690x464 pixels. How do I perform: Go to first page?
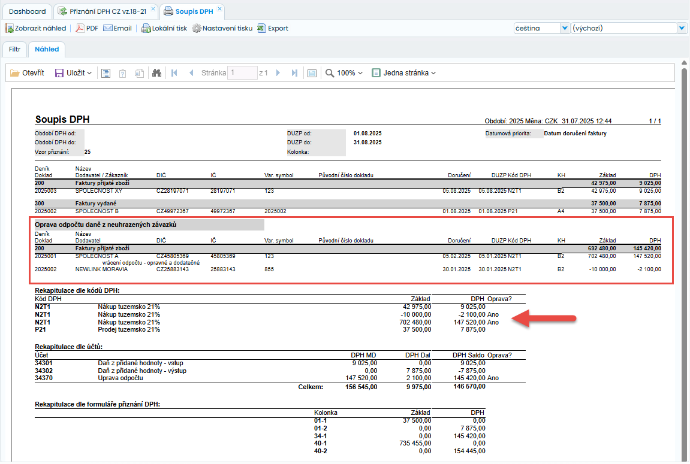pos(174,73)
